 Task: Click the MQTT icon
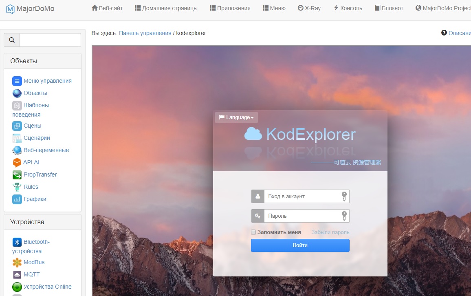17,275
